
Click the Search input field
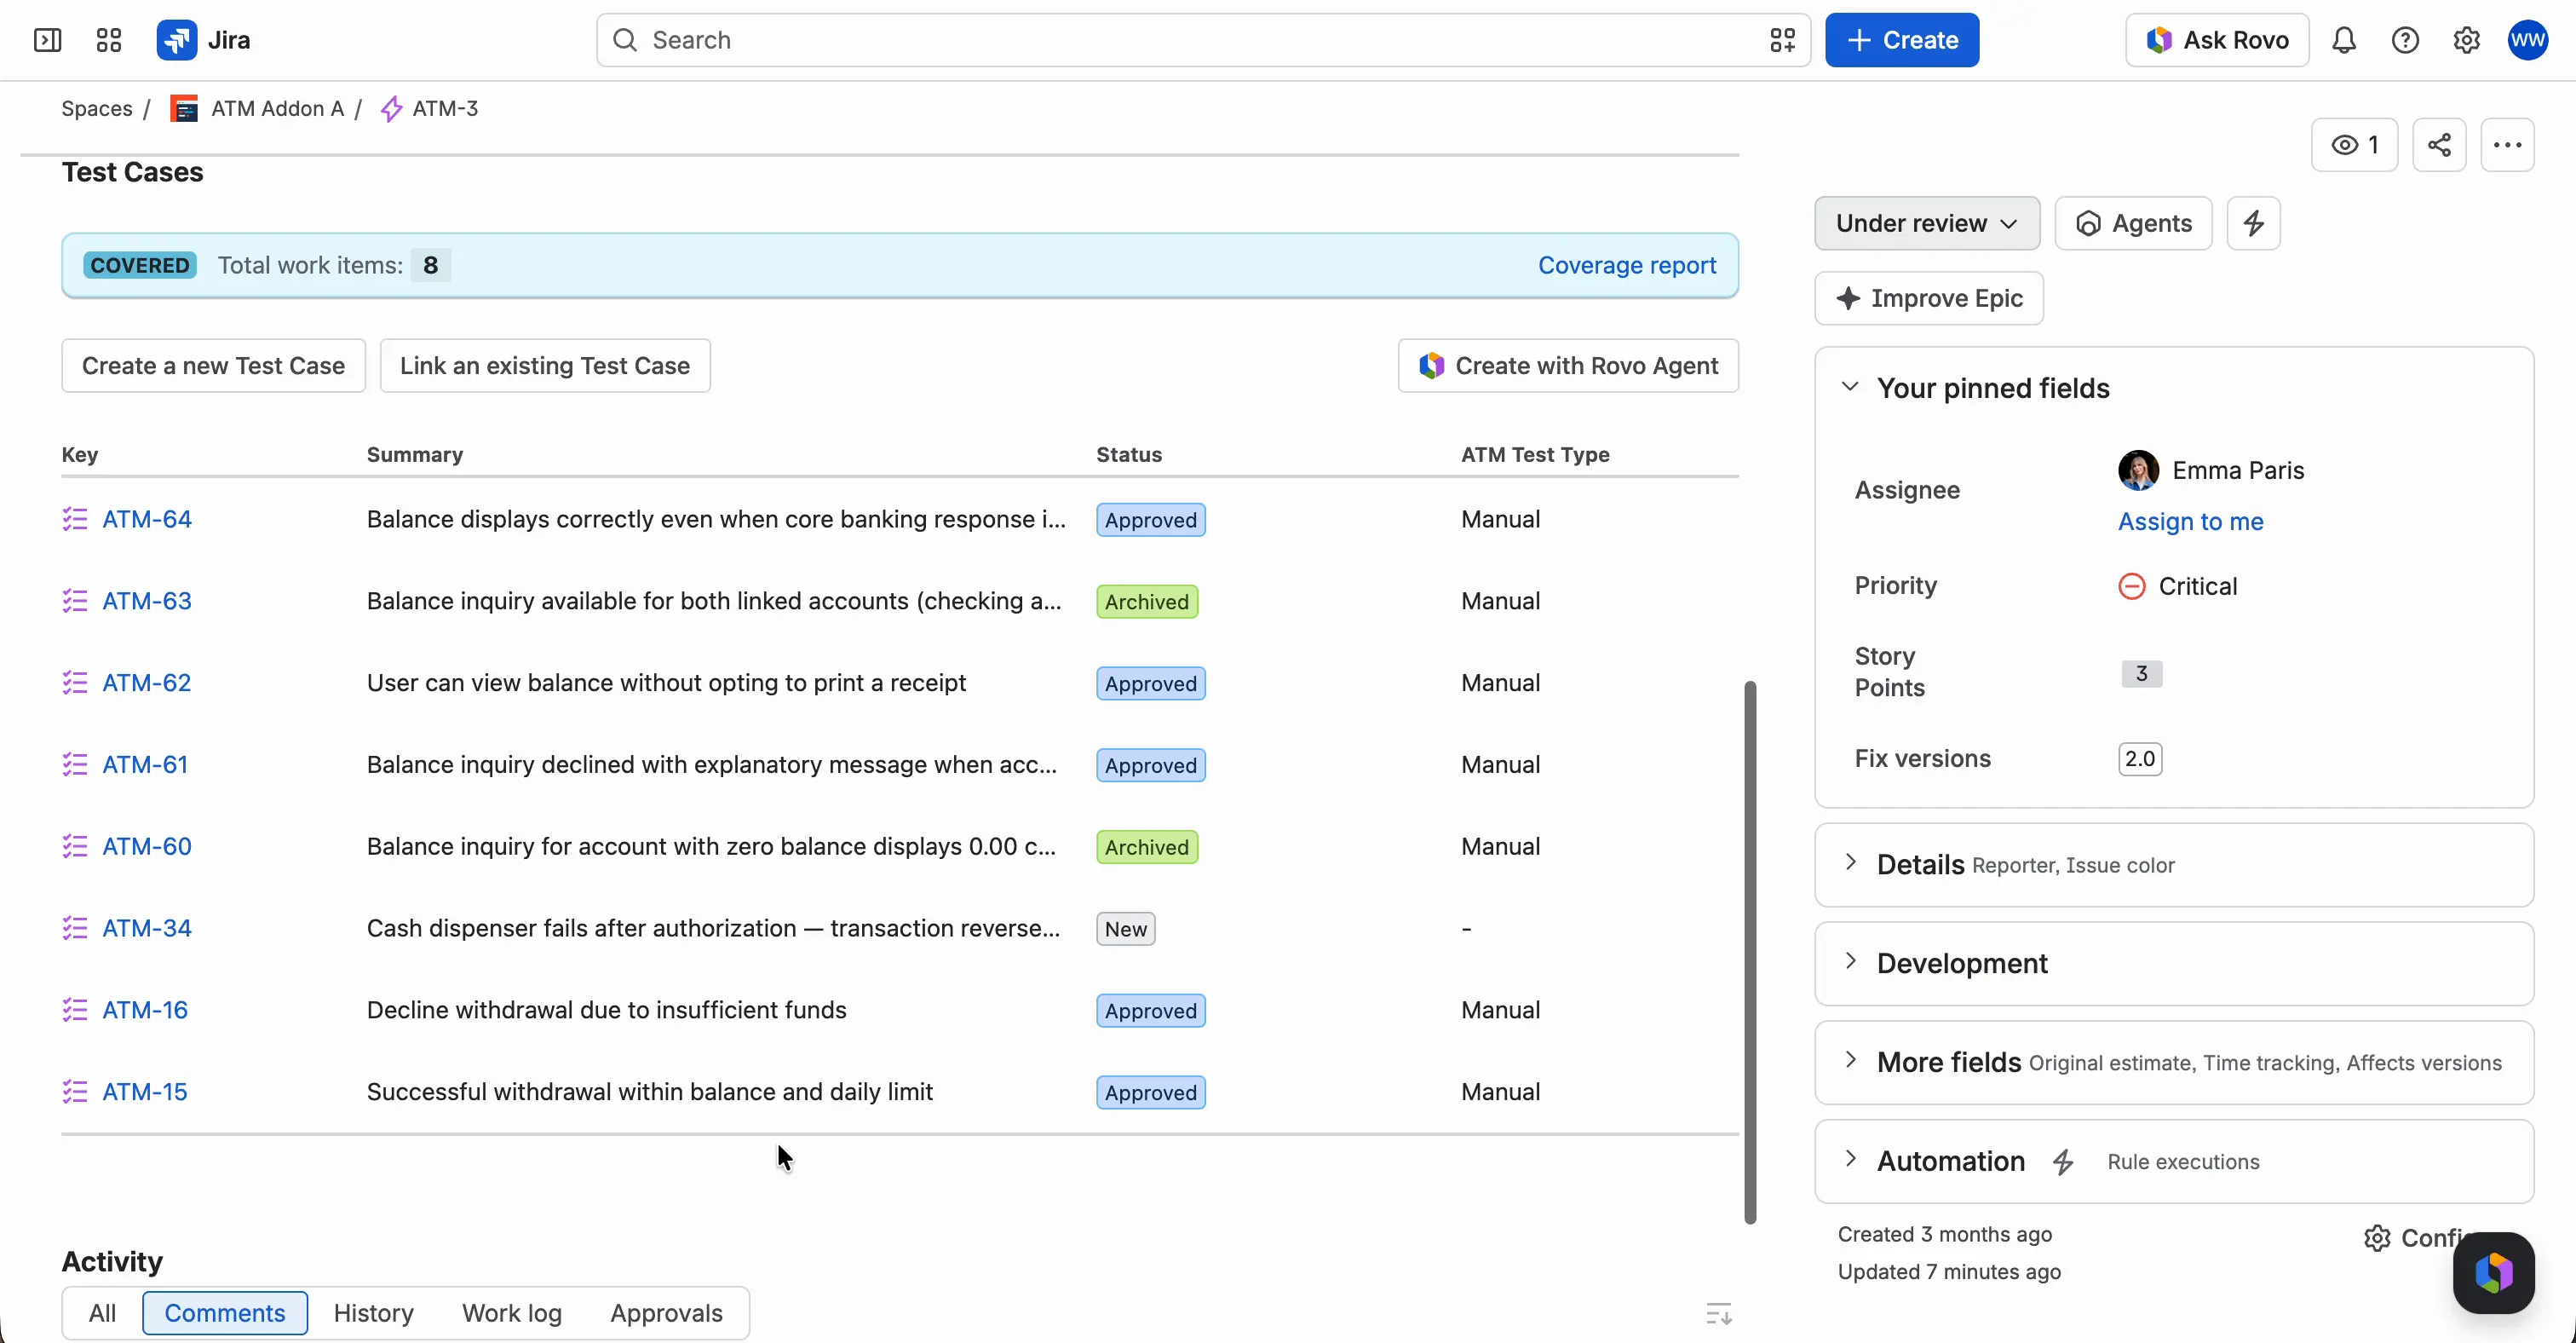(x=1203, y=40)
